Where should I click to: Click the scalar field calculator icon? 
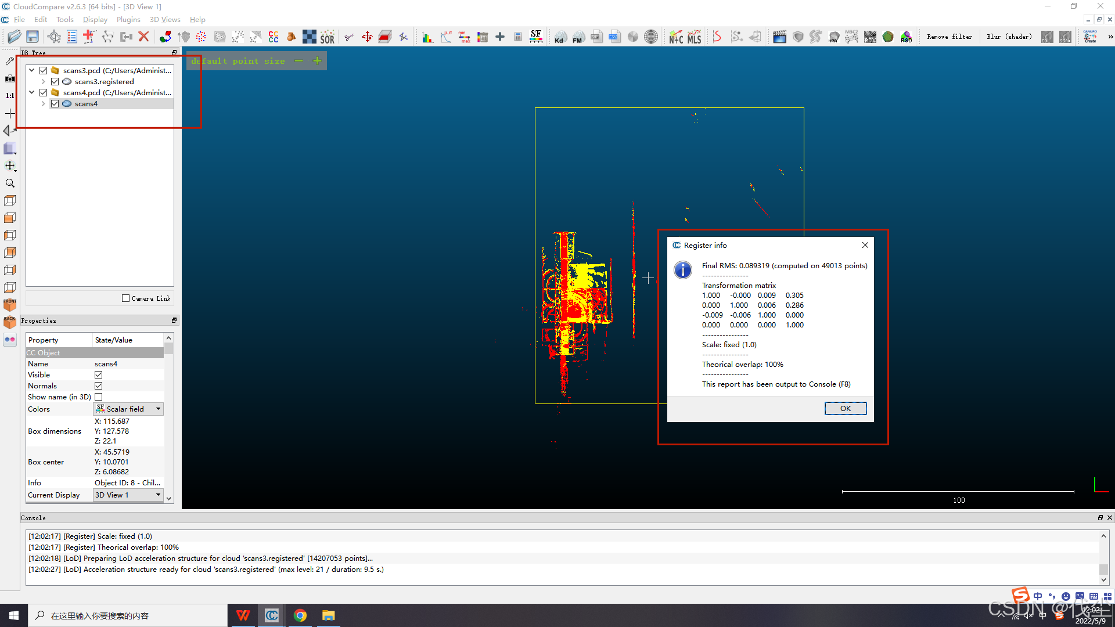click(518, 37)
